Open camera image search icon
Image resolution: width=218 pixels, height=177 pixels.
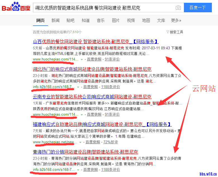click(178, 8)
